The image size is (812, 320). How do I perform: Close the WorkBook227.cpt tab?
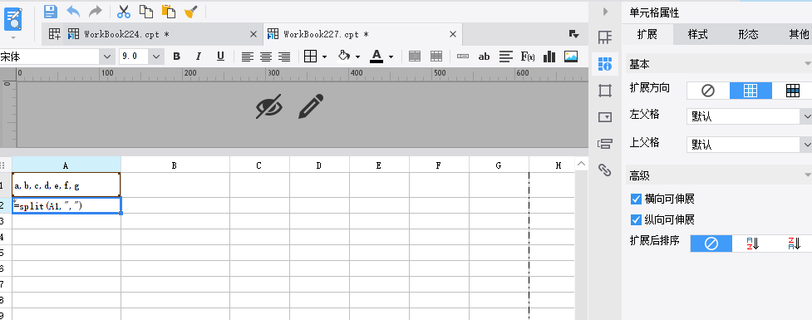[x=453, y=34]
